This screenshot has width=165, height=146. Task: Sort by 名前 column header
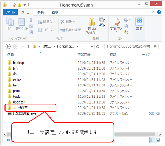point(10,55)
